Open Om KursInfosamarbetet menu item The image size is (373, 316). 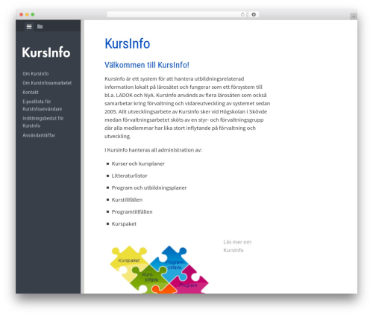pyautogui.click(x=47, y=83)
